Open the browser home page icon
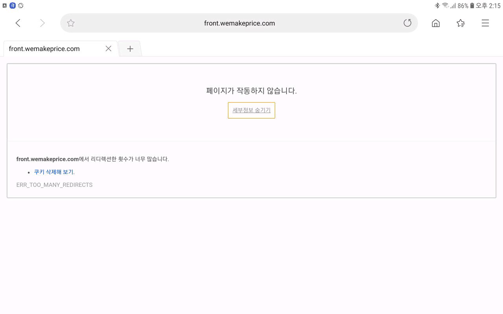The width and height of the screenshot is (503, 314). point(436,23)
